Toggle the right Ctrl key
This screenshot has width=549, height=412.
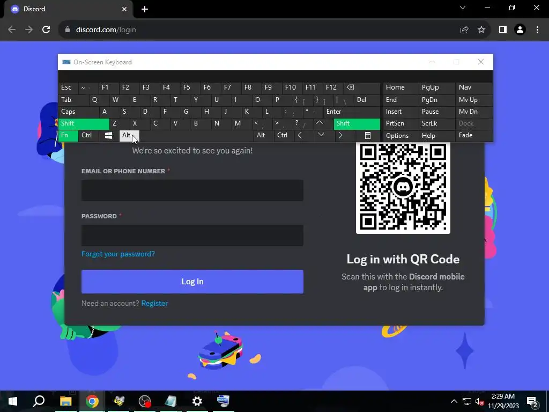point(284,136)
